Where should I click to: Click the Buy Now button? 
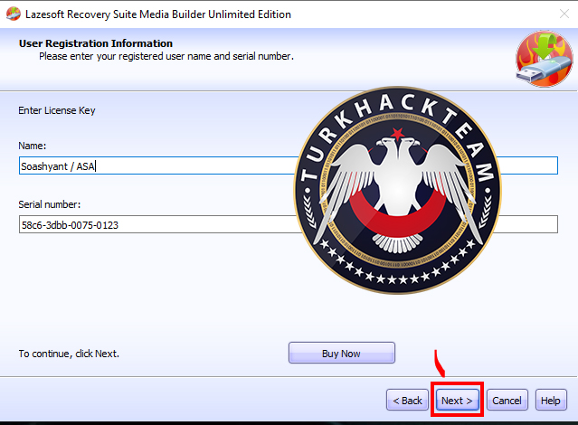342,353
